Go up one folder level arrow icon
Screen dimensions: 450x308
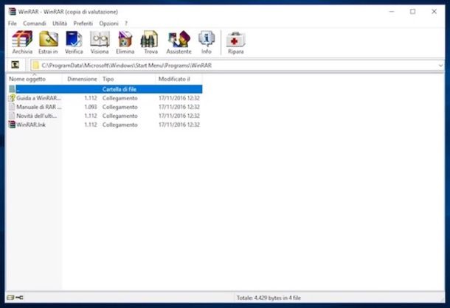tap(15, 65)
